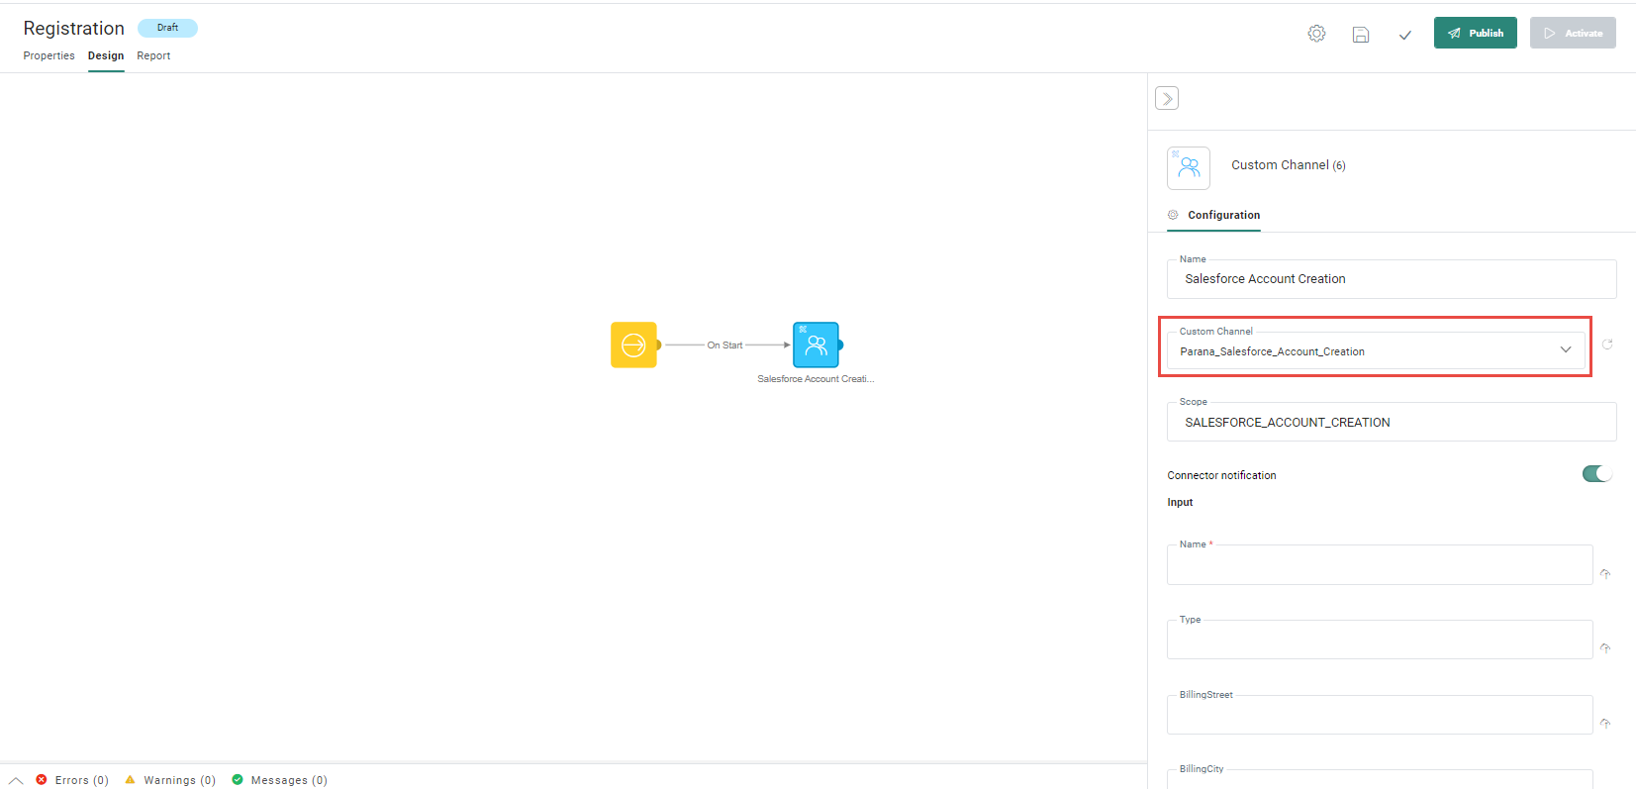Viewport: 1636px width, 789px height.
Task: Click the Scope input field
Action: (x=1391, y=423)
